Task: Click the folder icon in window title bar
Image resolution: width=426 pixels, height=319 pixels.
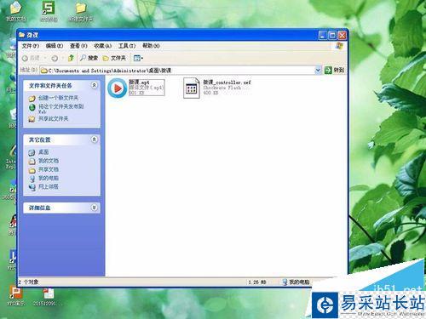Action: click(21, 35)
